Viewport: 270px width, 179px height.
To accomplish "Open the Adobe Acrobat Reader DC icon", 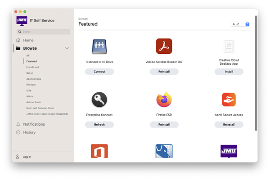I will coord(164,46).
